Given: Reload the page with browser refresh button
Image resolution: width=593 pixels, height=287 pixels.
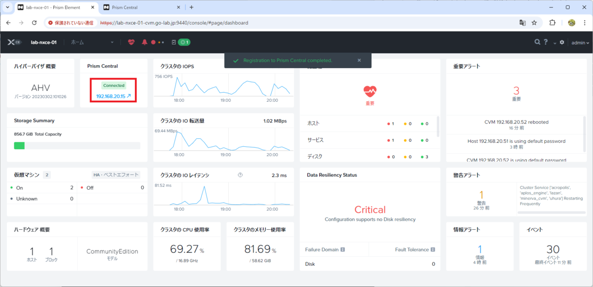Looking at the screenshot, I should [34, 23].
